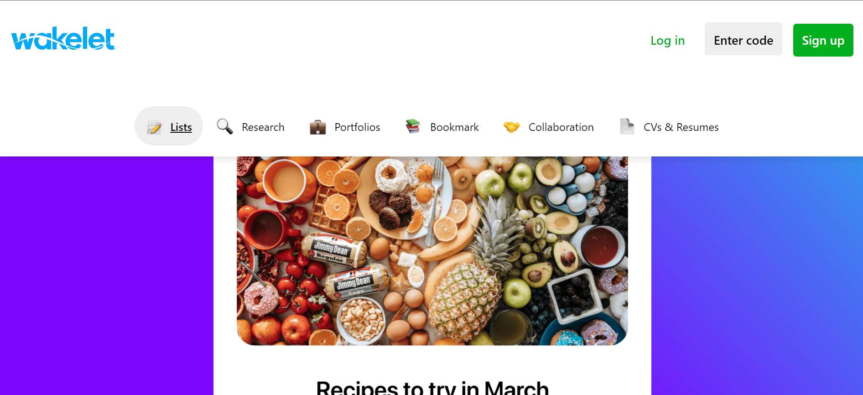
Task: Click the notepad pencil Lists icon
Action: click(x=154, y=127)
